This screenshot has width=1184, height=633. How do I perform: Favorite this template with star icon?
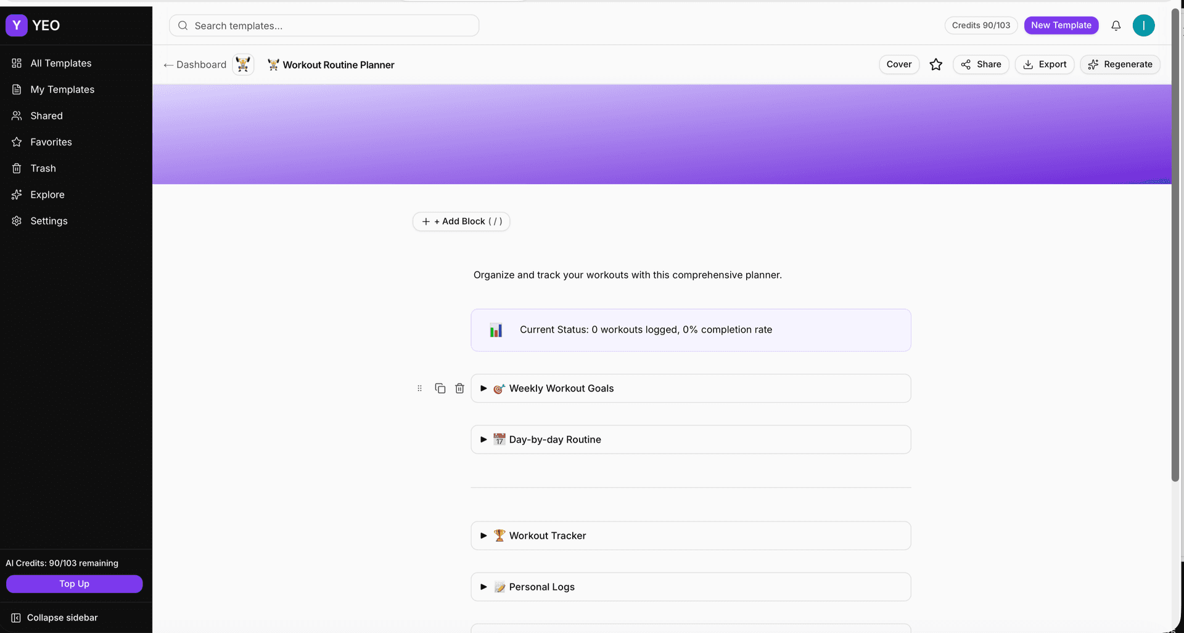coord(936,64)
